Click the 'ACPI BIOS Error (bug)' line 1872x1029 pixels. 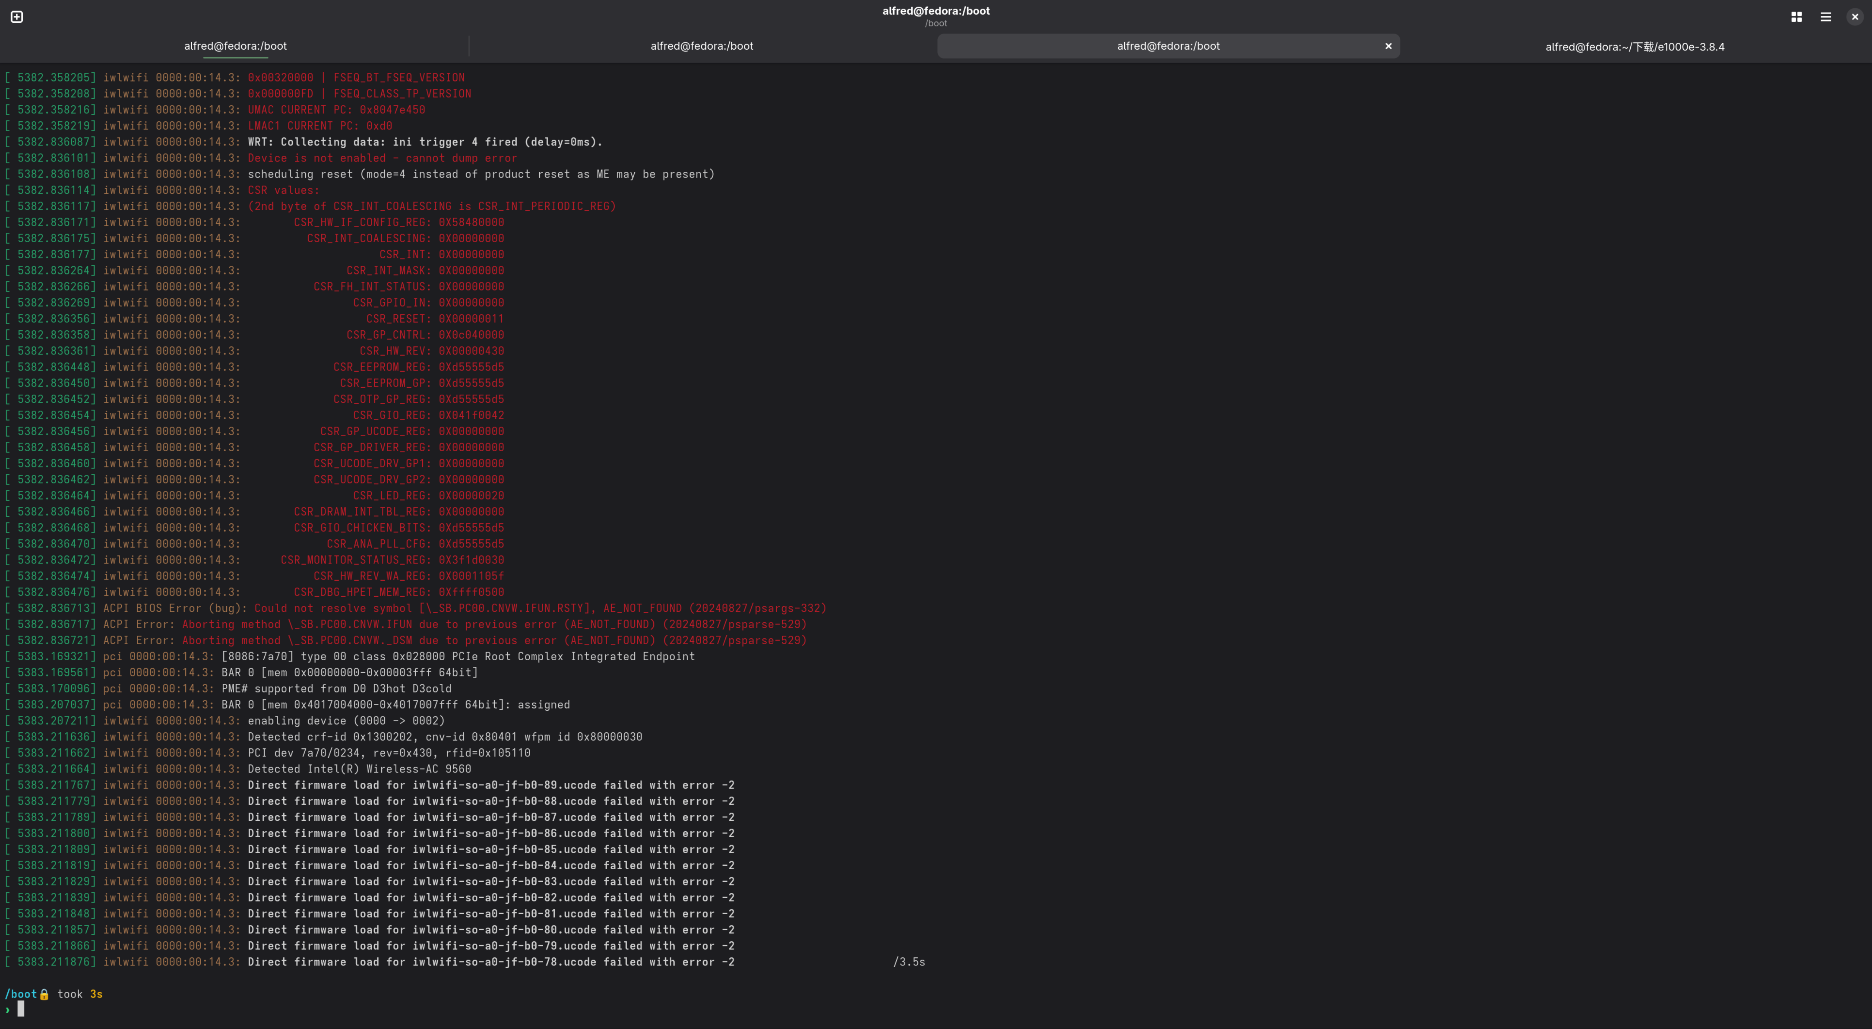click(x=464, y=608)
